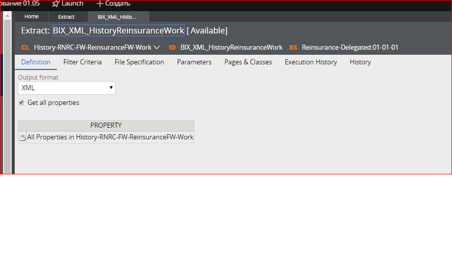The width and height of the screenshot is (452, 258).
Task: Switch to the Home tab
Action: [31, 16]
